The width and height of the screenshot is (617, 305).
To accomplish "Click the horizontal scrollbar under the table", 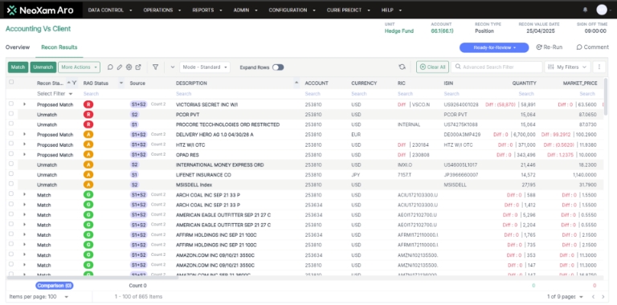I will point(93,278).
